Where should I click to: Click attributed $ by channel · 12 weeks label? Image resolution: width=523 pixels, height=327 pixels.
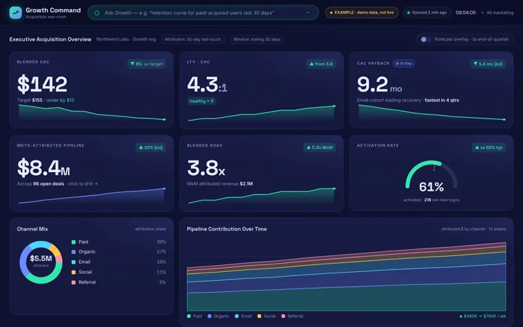click(473, 229)
